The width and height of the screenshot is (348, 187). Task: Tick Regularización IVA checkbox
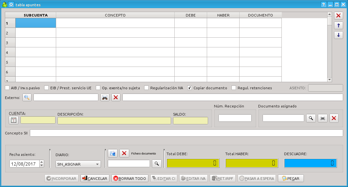[146, 88]
